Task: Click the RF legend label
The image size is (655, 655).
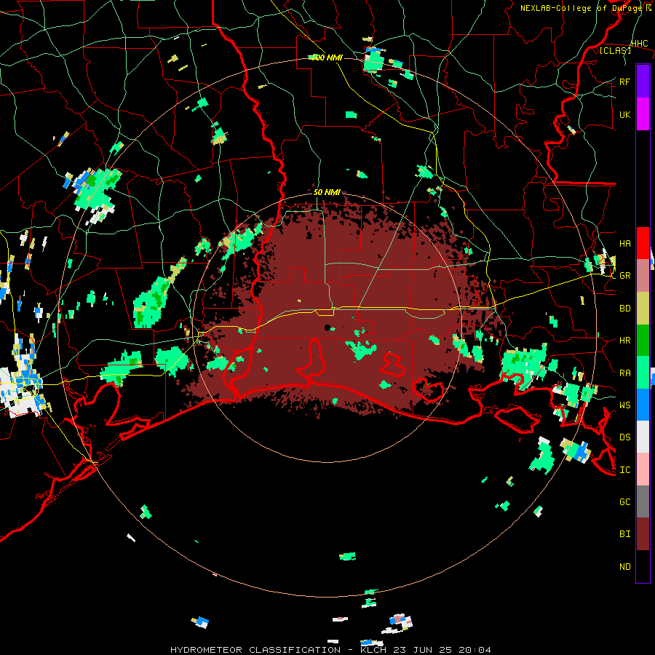Action: pos(624,82)
